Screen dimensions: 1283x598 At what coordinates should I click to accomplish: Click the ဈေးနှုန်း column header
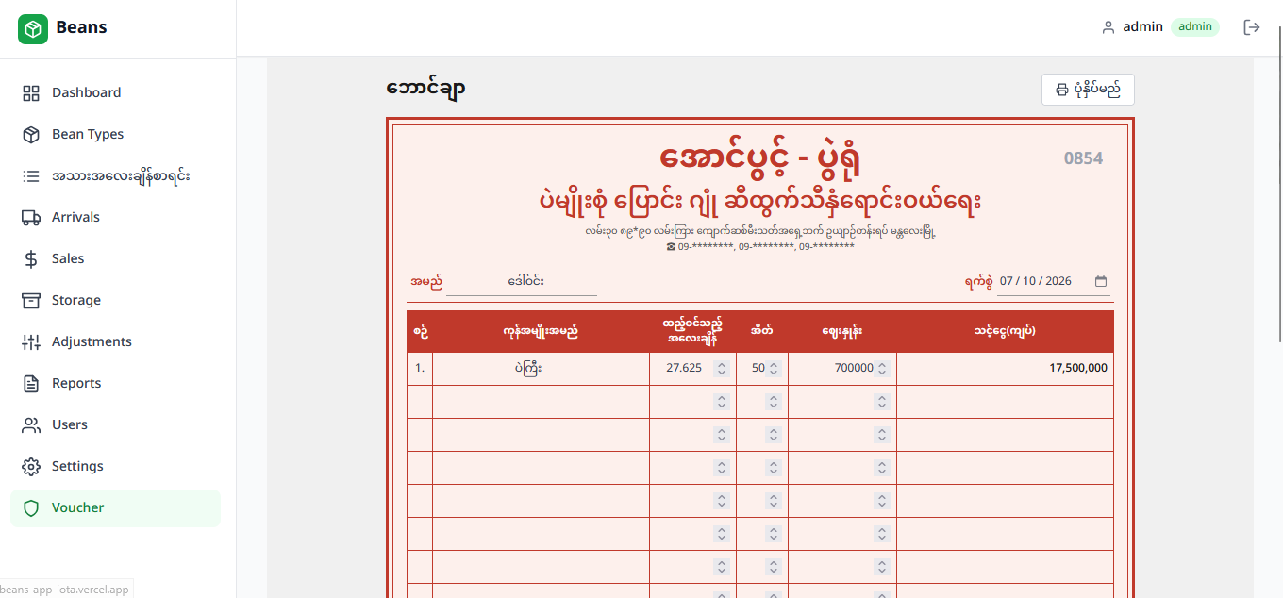coord(842,331)
